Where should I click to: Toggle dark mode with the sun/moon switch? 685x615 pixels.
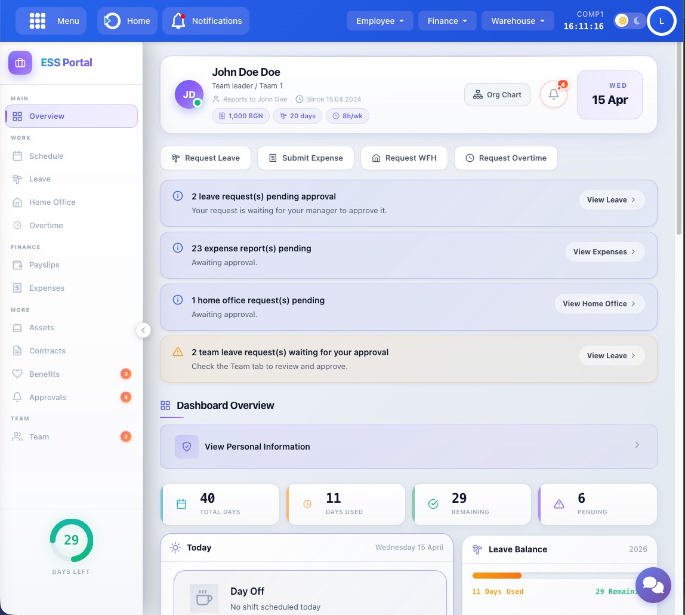(630, 20)
